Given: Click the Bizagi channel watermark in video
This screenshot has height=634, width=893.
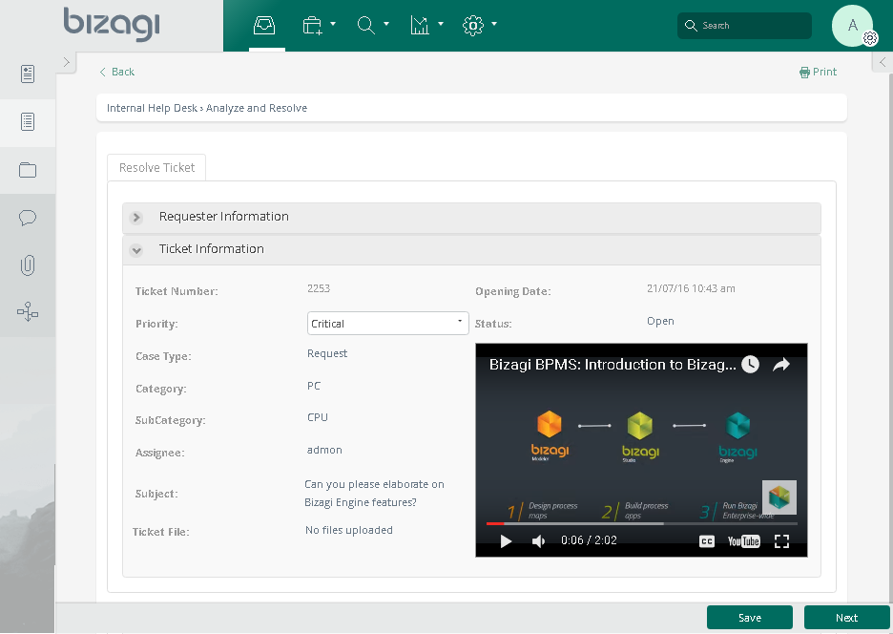Looking at the screenshot, I should tap(779, 497).
